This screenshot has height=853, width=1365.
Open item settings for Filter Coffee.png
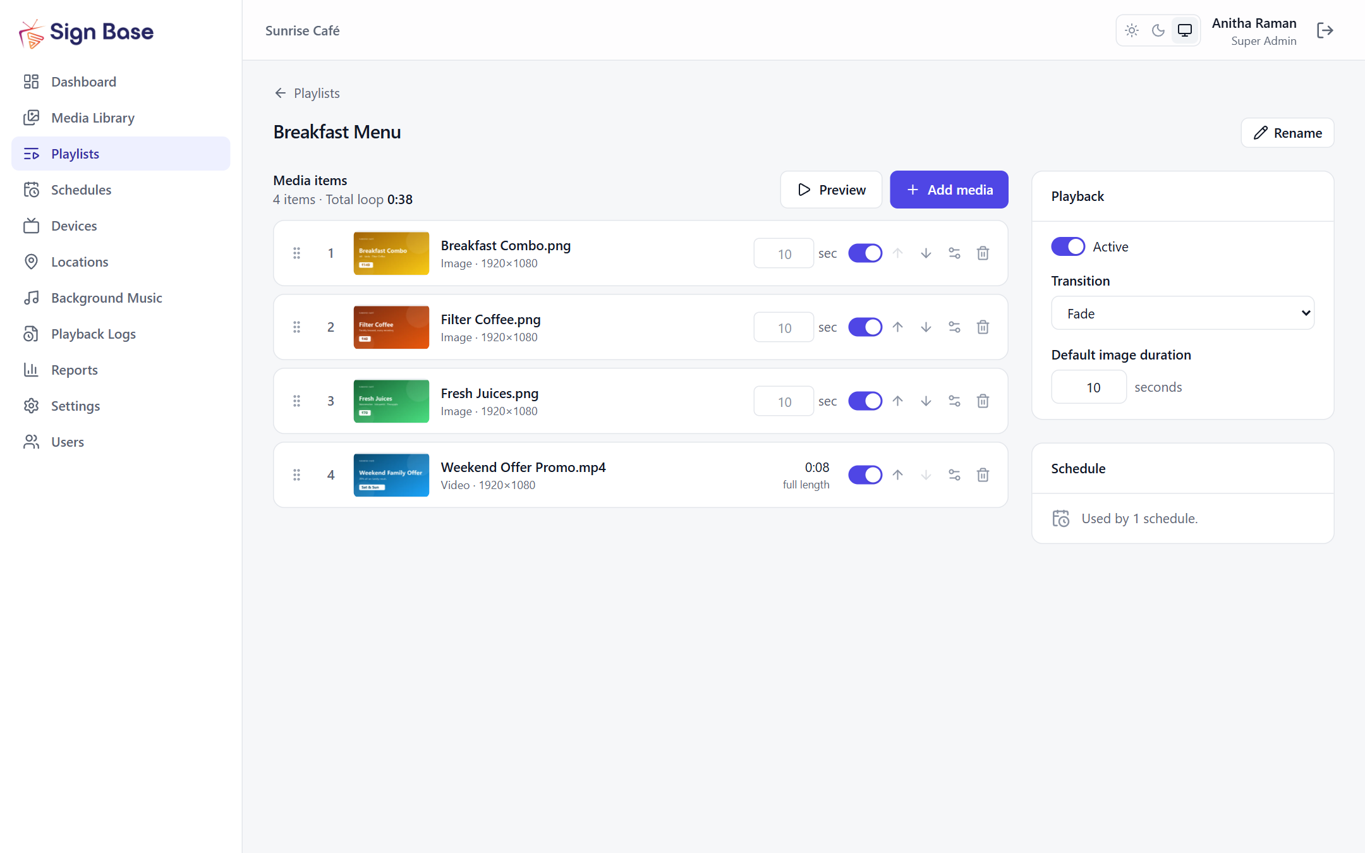point(954,327)
